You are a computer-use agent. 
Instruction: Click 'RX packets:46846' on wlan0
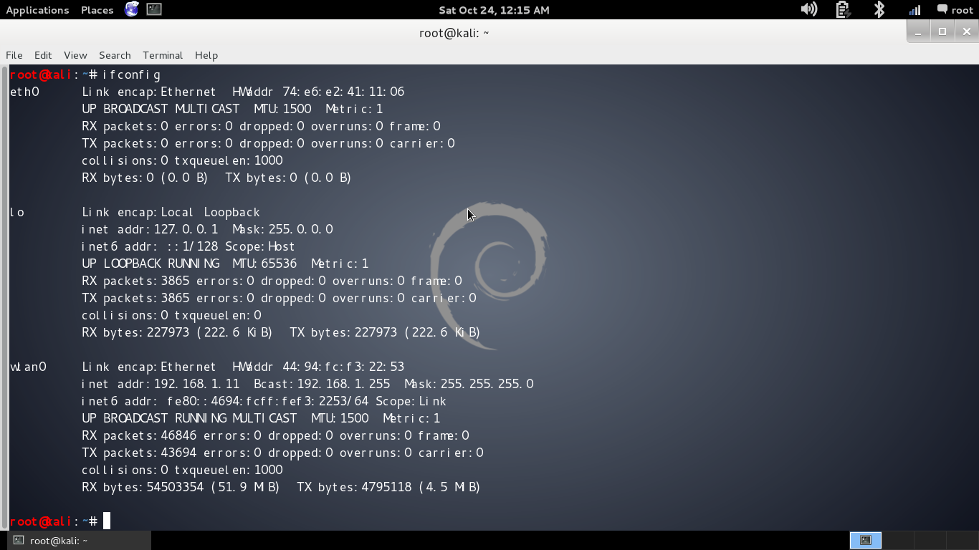[139, 435]
